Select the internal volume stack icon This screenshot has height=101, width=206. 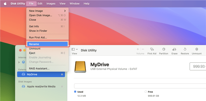23,62
